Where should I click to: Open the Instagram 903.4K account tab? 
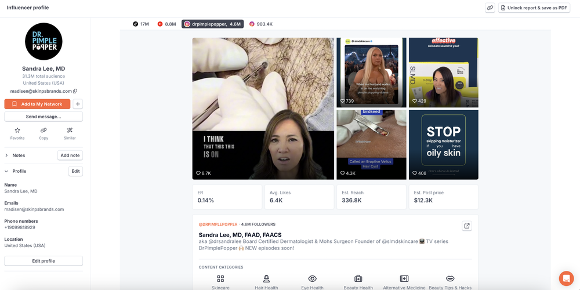(x=261, y=24)
